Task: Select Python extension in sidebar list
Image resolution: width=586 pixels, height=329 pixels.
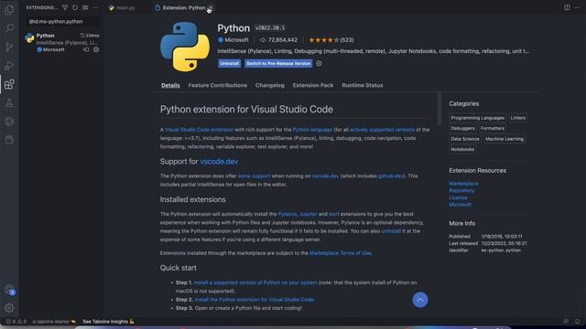Action: 62,42
